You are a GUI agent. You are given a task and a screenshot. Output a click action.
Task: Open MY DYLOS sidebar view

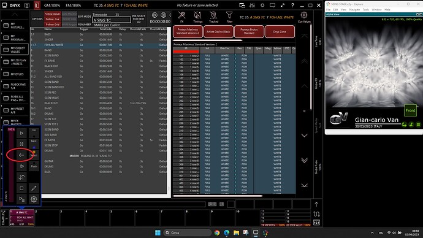click(x=15, y=74)
